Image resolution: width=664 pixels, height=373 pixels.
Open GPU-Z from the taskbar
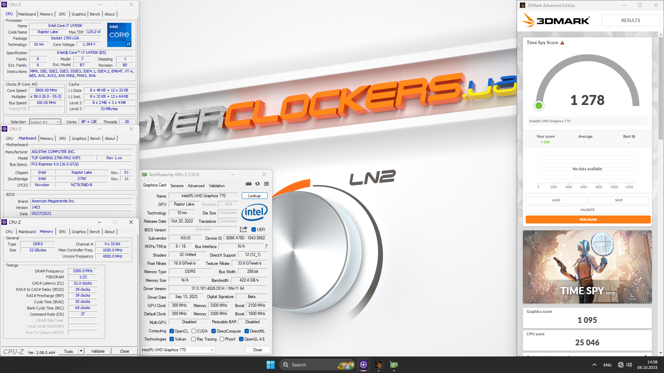(x=394, y=365)
